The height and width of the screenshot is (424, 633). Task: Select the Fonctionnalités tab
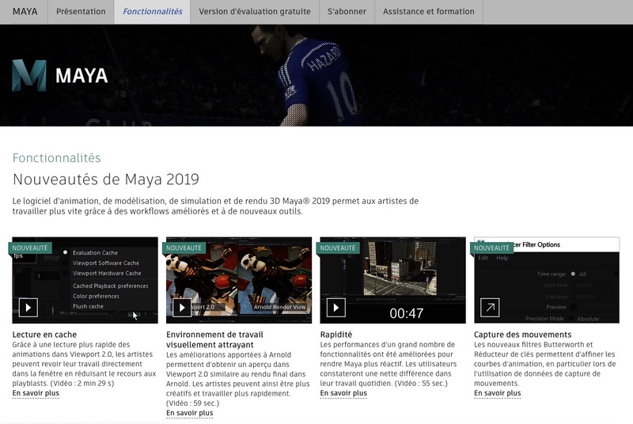152,12
